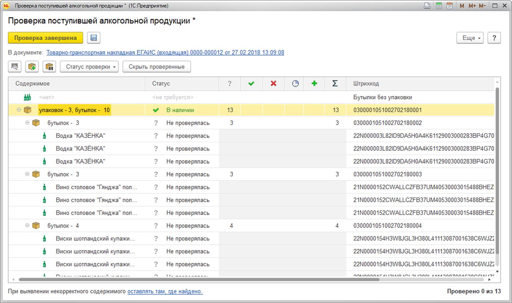Click the Скрыть проверенные button
Screen dimensions: 512x303
[x=156, y=67]
